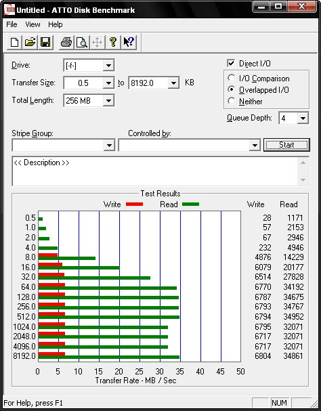Image resolution: width=321 pixels, height=411 pixels.
Task: Click the ATTO logo in title bar
Action: pos(9,10)
